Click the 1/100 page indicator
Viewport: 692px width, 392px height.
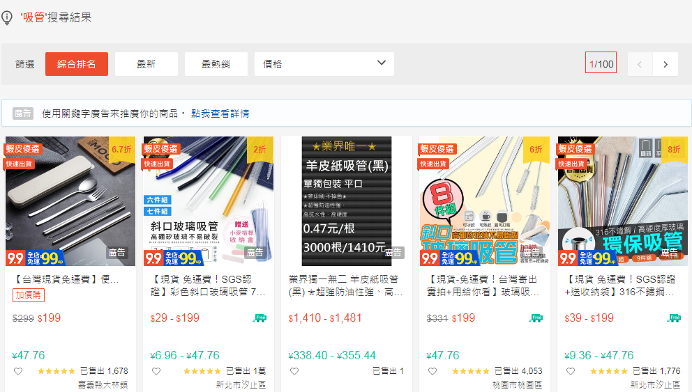(x=601, y=64)
